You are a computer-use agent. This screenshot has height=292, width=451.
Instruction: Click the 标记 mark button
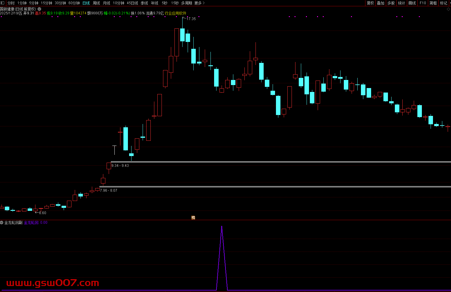443,3
